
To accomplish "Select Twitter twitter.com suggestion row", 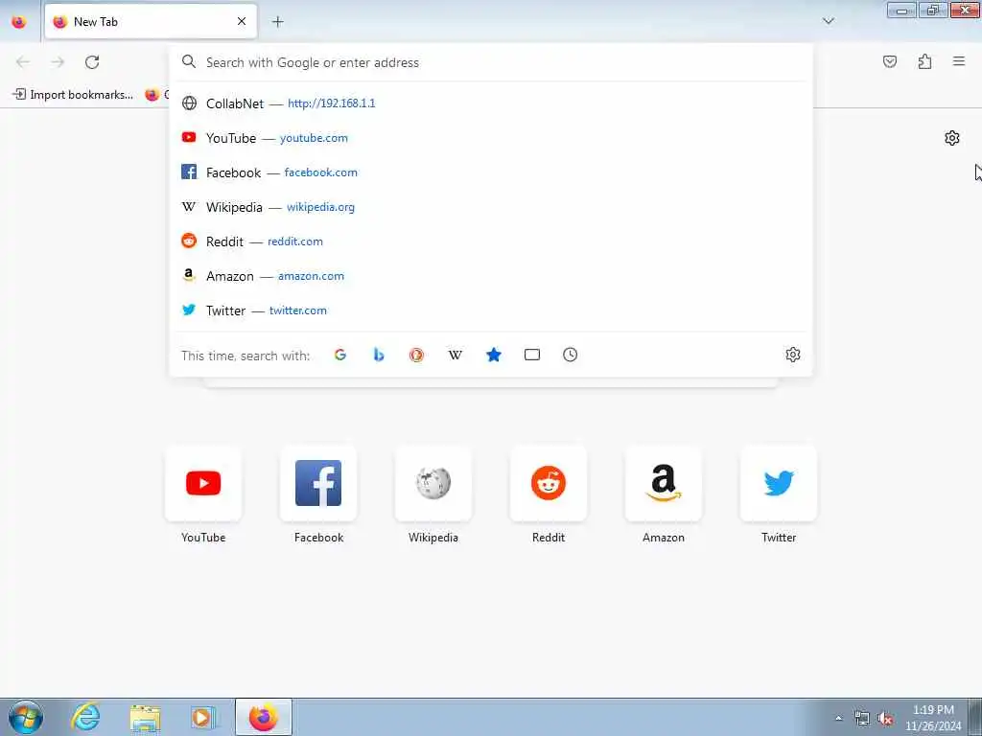I will coord(490,310).
